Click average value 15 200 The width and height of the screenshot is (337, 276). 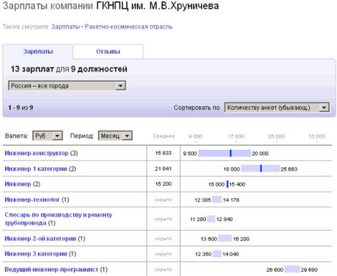point(163,184)
